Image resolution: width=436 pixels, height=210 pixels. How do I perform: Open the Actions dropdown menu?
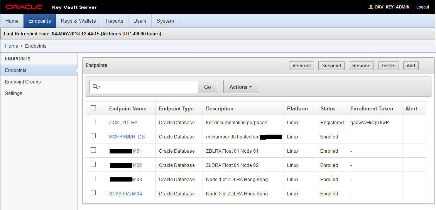pos(240,87)
